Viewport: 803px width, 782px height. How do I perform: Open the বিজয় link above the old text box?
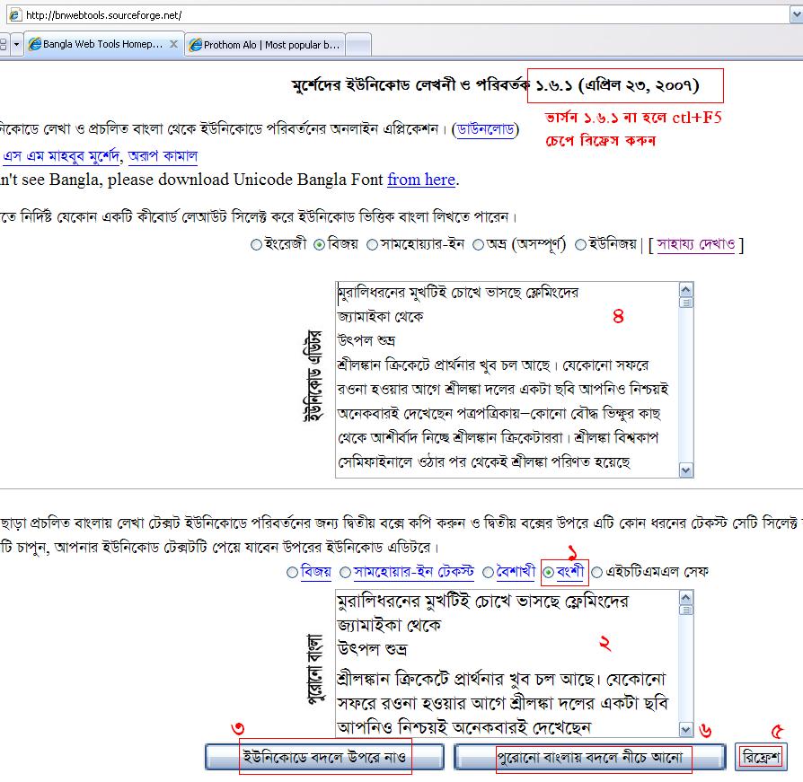click(315, 571)
